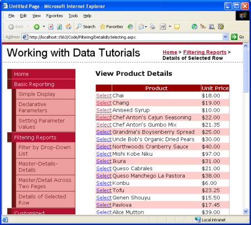Click the Select link for Ikura

point(104,161)
